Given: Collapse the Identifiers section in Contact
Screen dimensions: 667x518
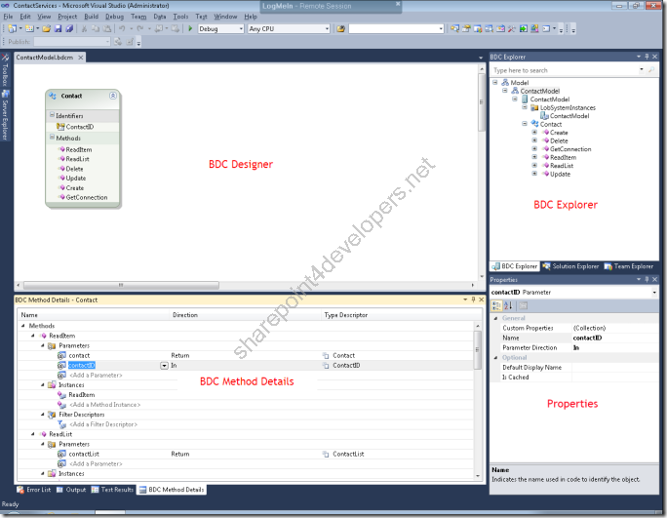Looking at the screenshot, I should (52, 115).
